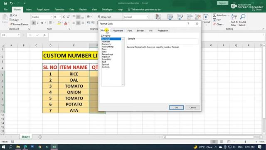Select Accounting category
The image size is (266, 150).
pyautogui.click(x=108, y=47)
